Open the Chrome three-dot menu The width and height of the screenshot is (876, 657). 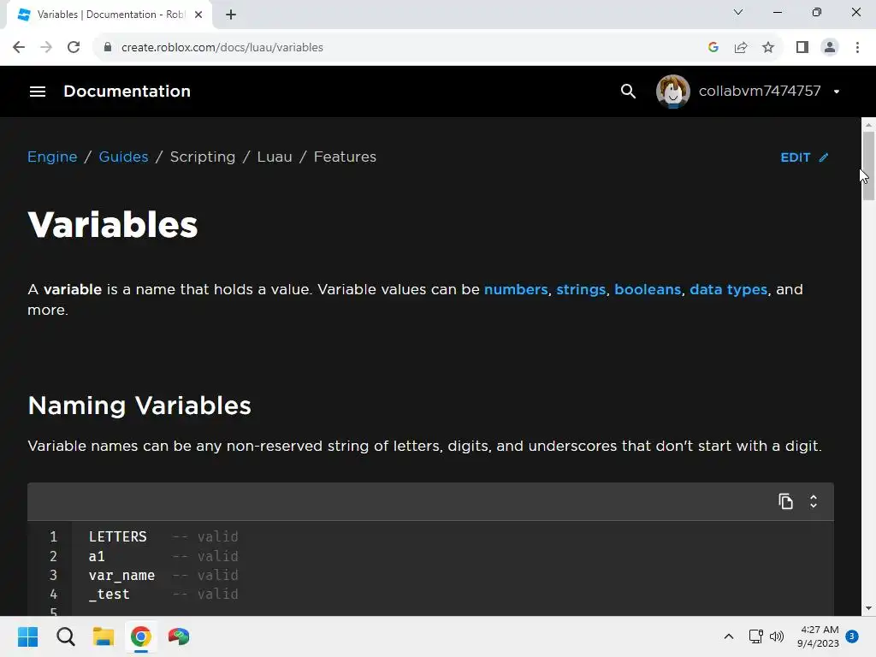tap(857, 48)
